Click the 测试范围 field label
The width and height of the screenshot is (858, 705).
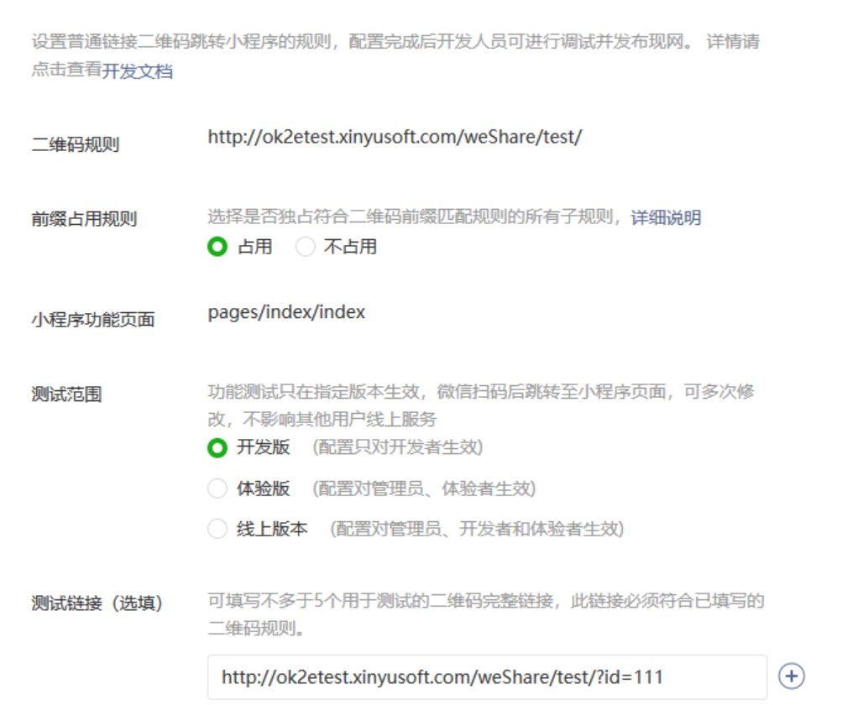coord(66,394)
